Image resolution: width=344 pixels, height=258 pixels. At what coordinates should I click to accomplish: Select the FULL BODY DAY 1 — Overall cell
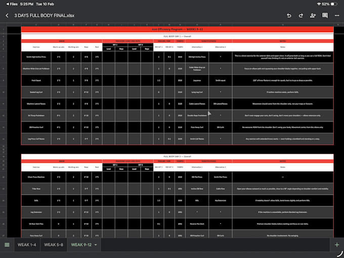[x=177, y=36]
